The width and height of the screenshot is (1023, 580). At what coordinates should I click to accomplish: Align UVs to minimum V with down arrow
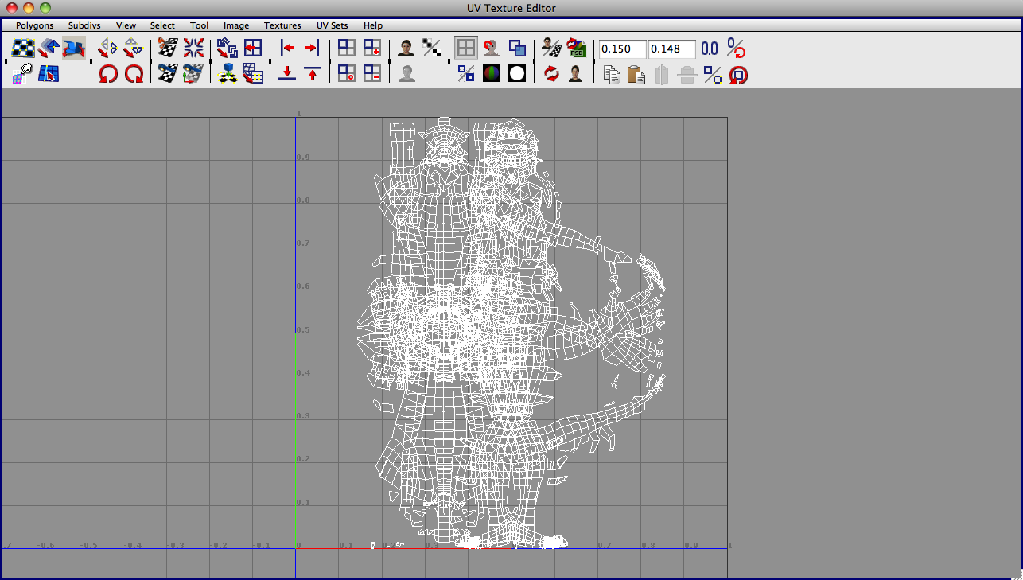pyautogui.click(x=286, y=73)
